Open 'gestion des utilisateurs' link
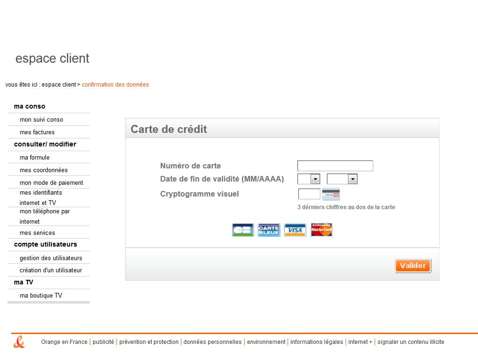 (x=51, y=258)
